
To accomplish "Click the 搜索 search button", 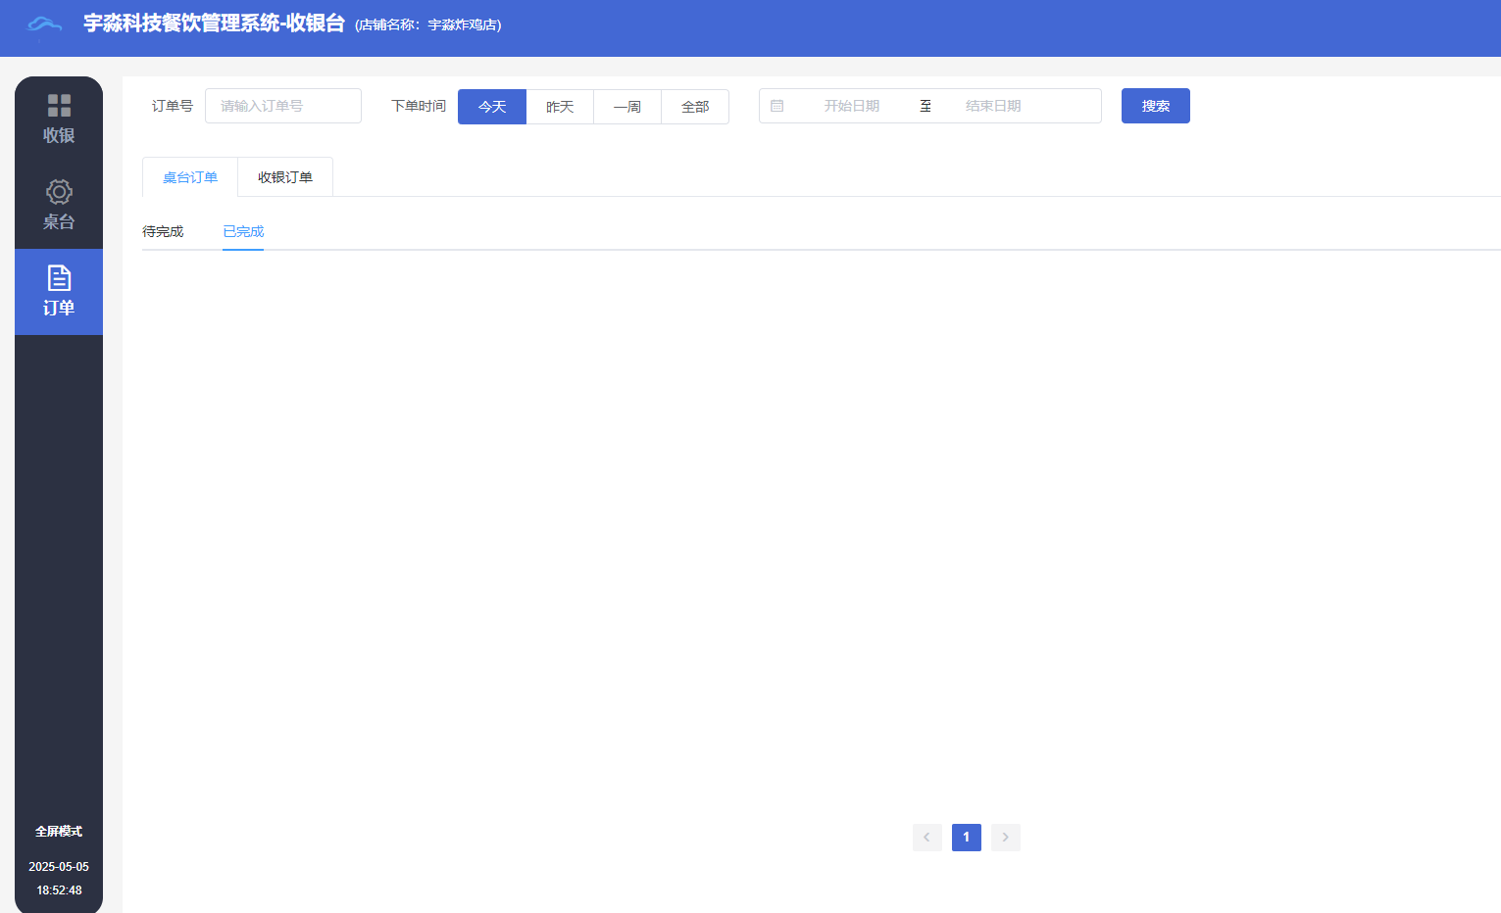I will pos(1156,106).
